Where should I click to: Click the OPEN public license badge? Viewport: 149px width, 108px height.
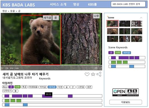click(x=126, y=92)
